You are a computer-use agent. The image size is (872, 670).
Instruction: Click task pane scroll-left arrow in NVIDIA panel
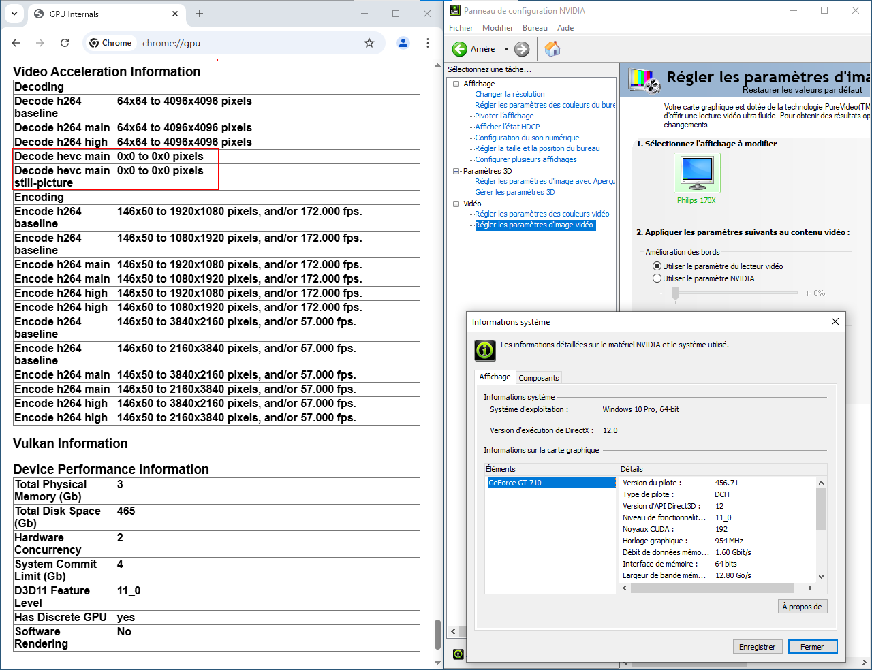453,632
